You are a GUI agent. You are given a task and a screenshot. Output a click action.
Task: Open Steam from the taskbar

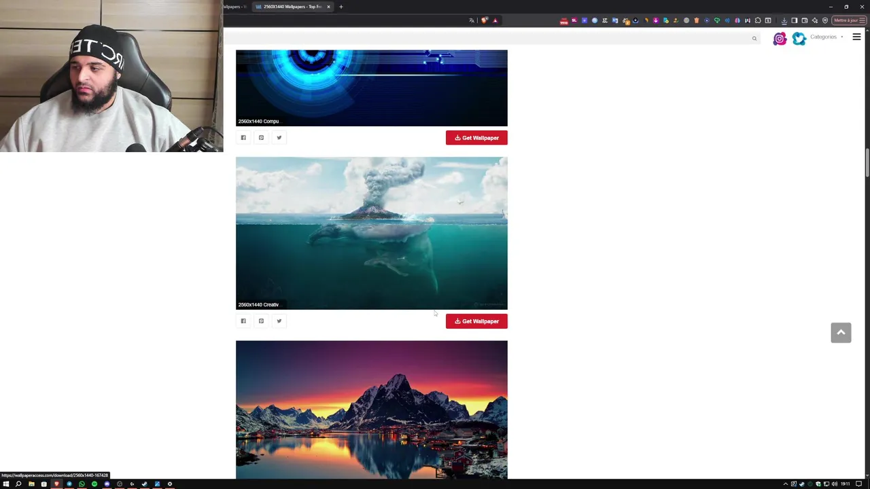click(145, 484)
